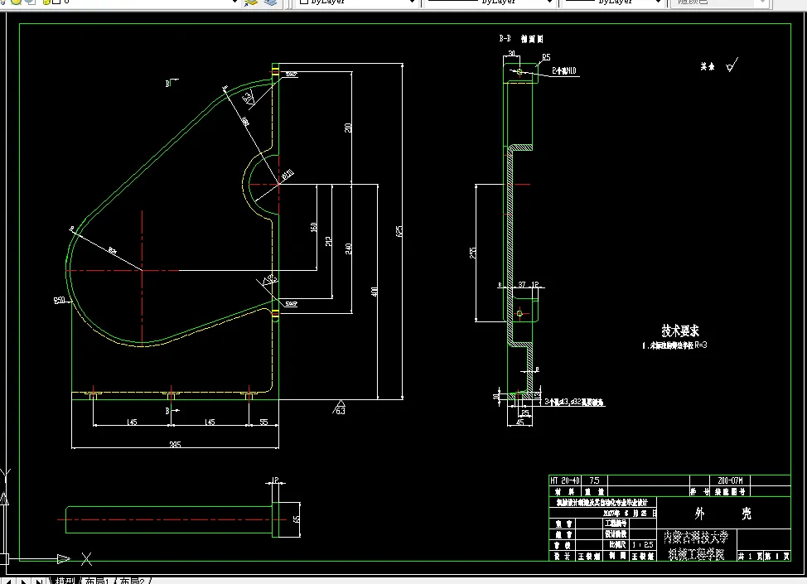Select the 65 dimension on bottom view
Viewport: 807px width, 584px height.
point(296,519)
